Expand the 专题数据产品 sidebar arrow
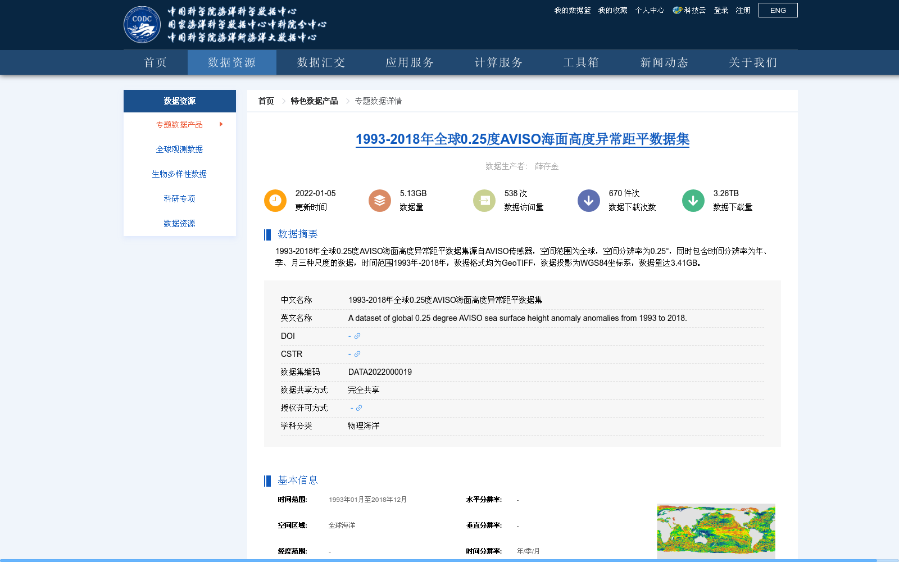The width and height of the screenshot is (899, 562). click(x=221, y=124)
